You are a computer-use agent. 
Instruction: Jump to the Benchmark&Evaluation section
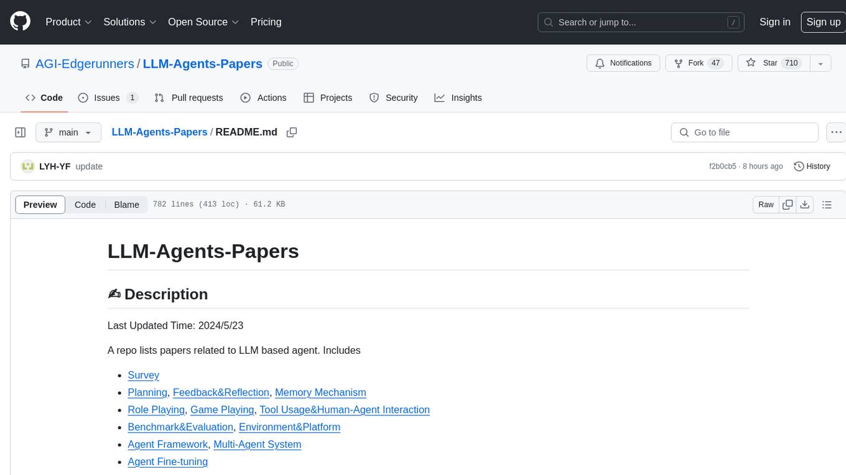(180, 427)
